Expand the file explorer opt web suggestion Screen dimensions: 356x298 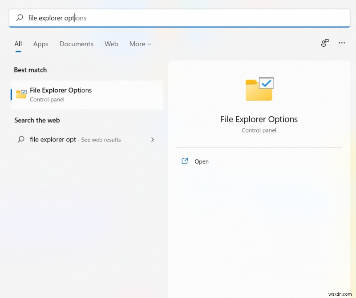153,139
